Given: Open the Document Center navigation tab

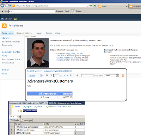Looking at the screenshot, I should 24,33.
